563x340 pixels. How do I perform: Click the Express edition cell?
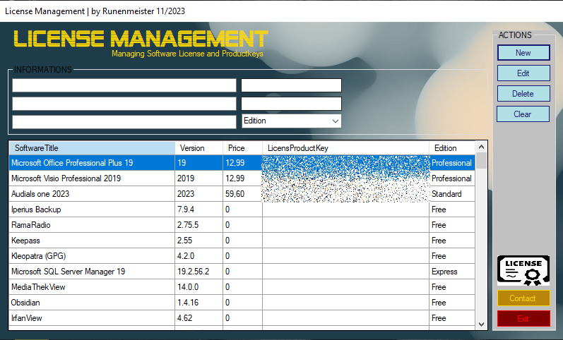452,272
